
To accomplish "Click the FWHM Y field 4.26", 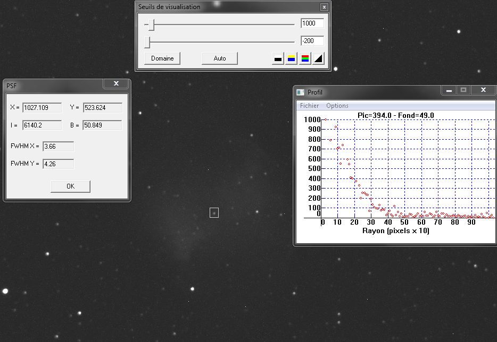I will point(59,164).
